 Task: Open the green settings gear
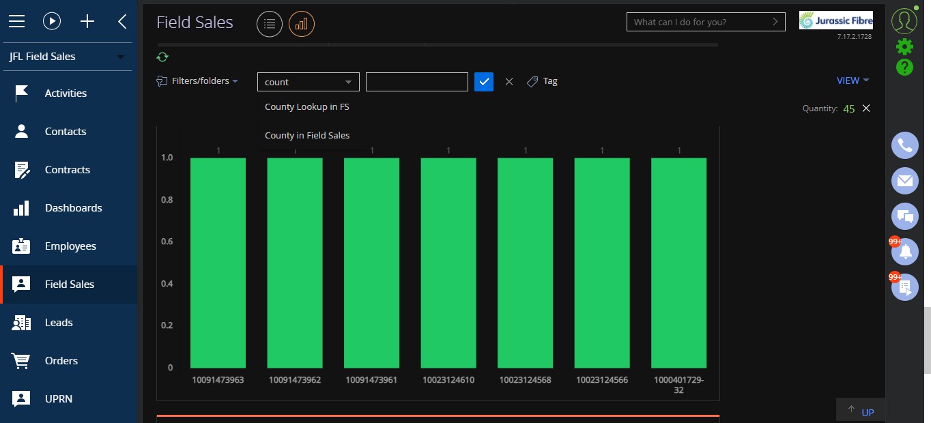(x=904, y=46)
